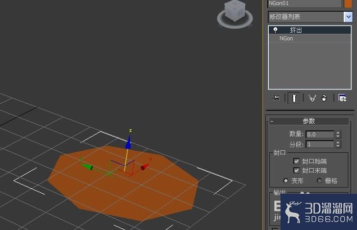Click the red X axis gizmo arrow

(x=145, y=167)
